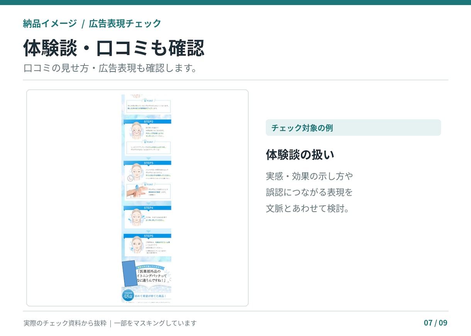Click the 体験談の扱い subheading
This screenshot has width=471, height=336.
pyautogui.click(x=300, y=155)
